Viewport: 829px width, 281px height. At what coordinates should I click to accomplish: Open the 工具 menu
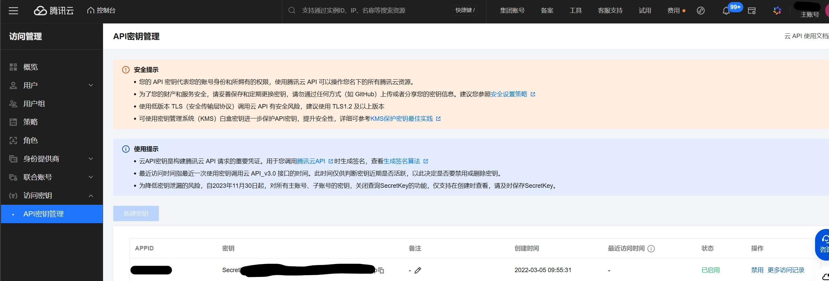tap(576, 11)
